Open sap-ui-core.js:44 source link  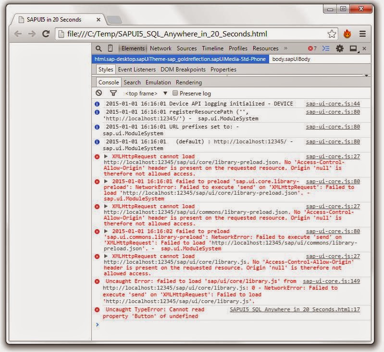(x=333, y=104)
